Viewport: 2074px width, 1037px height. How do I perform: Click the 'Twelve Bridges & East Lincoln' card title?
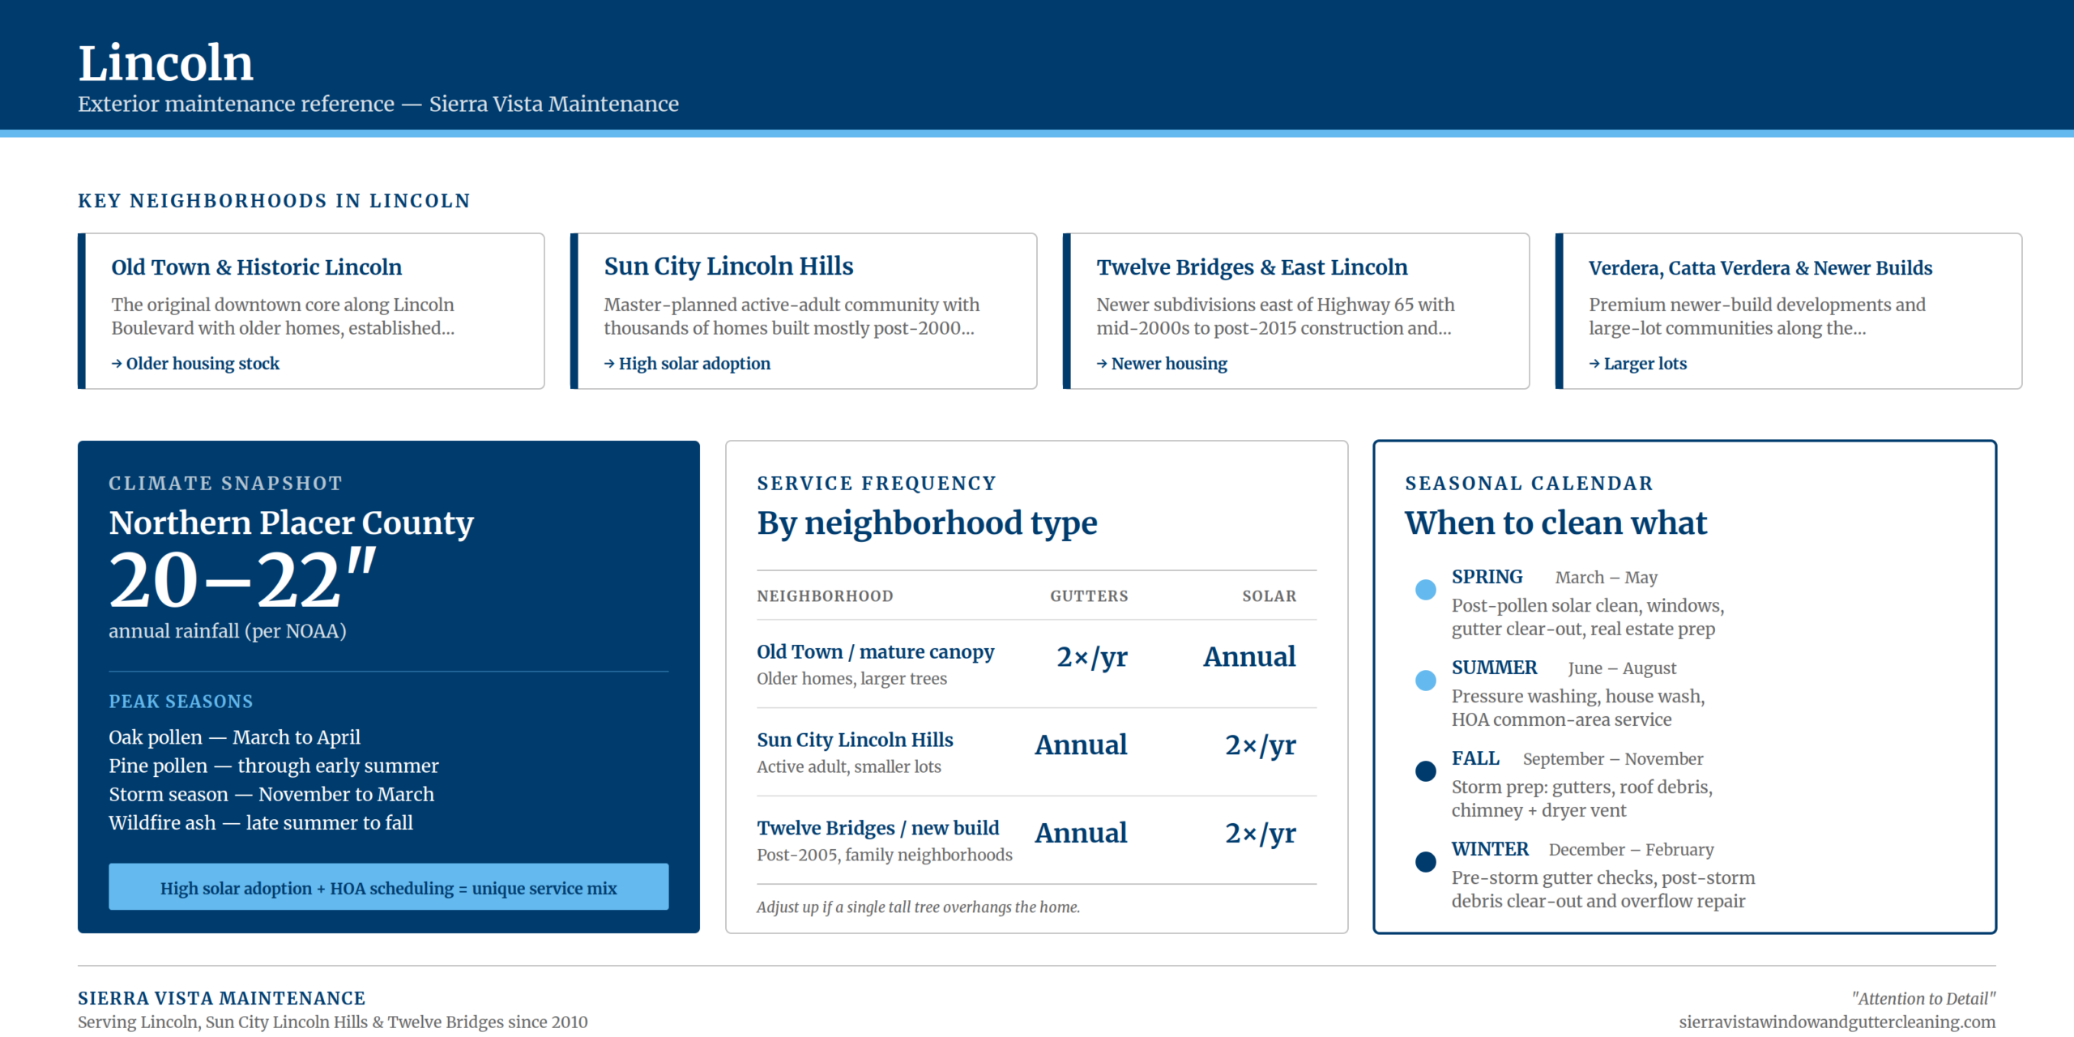1252,267
